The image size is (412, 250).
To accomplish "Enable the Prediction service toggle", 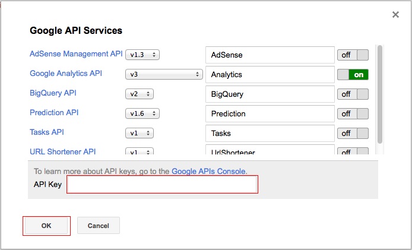I will (353, 114).
